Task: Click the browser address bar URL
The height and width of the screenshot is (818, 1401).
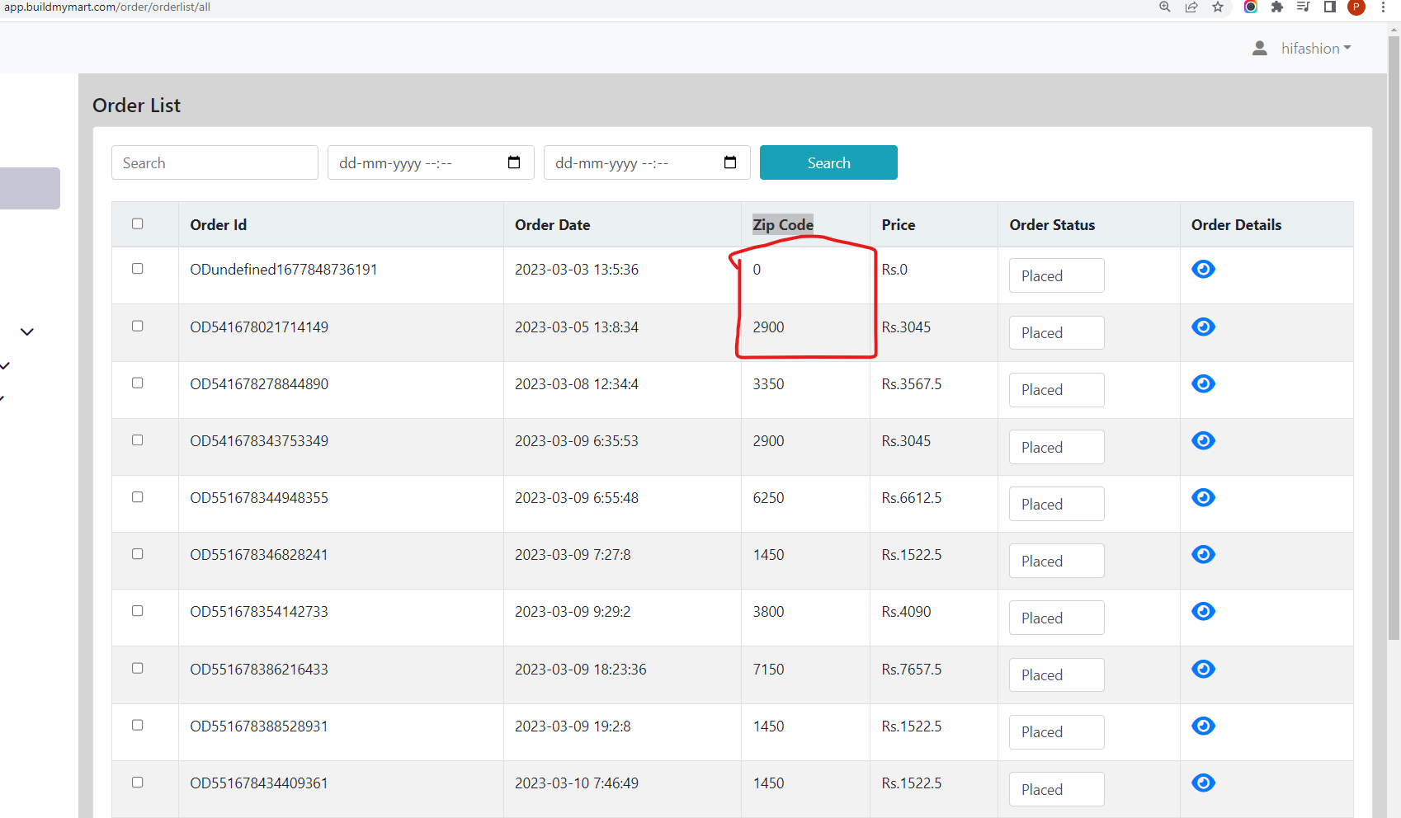Action: pos(107,7)
